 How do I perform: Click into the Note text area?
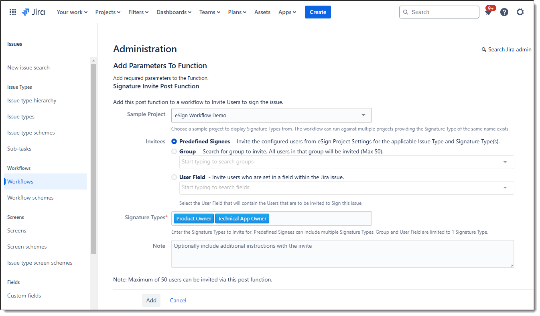[343, 254]
